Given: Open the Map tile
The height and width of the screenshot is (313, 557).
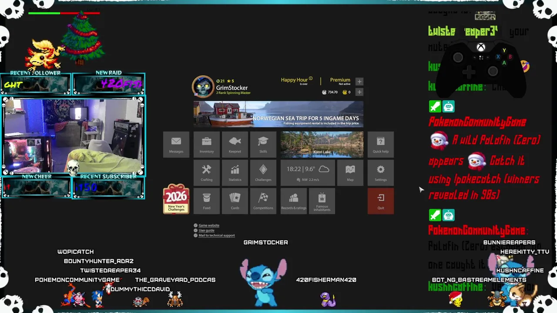Looking at the screenshot, I should coord(350,173).
